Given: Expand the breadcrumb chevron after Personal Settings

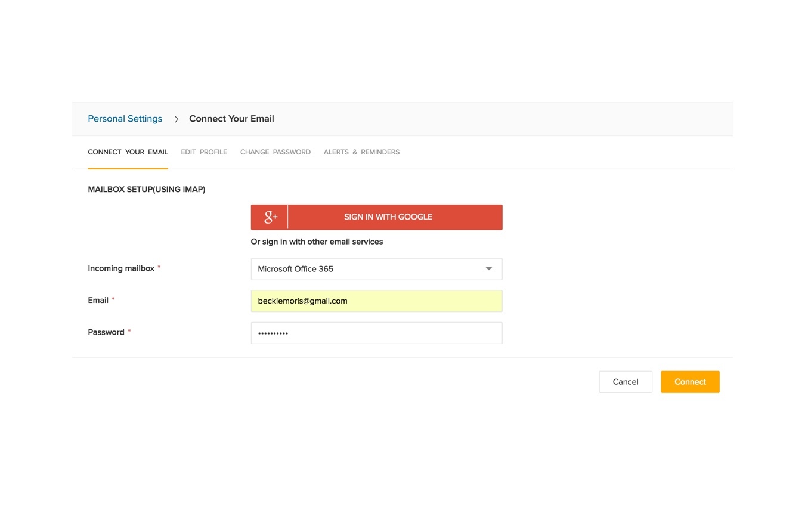Looking at the screenshot, I should click(177, 119).
